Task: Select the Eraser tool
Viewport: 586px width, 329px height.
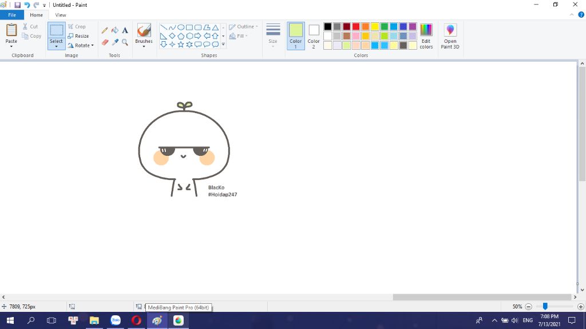Action: coord(104,42)
